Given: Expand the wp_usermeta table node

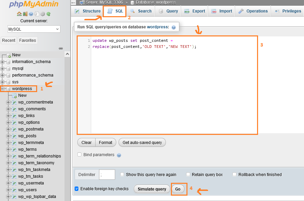Looking at the screenshot, I should [8, 183].
